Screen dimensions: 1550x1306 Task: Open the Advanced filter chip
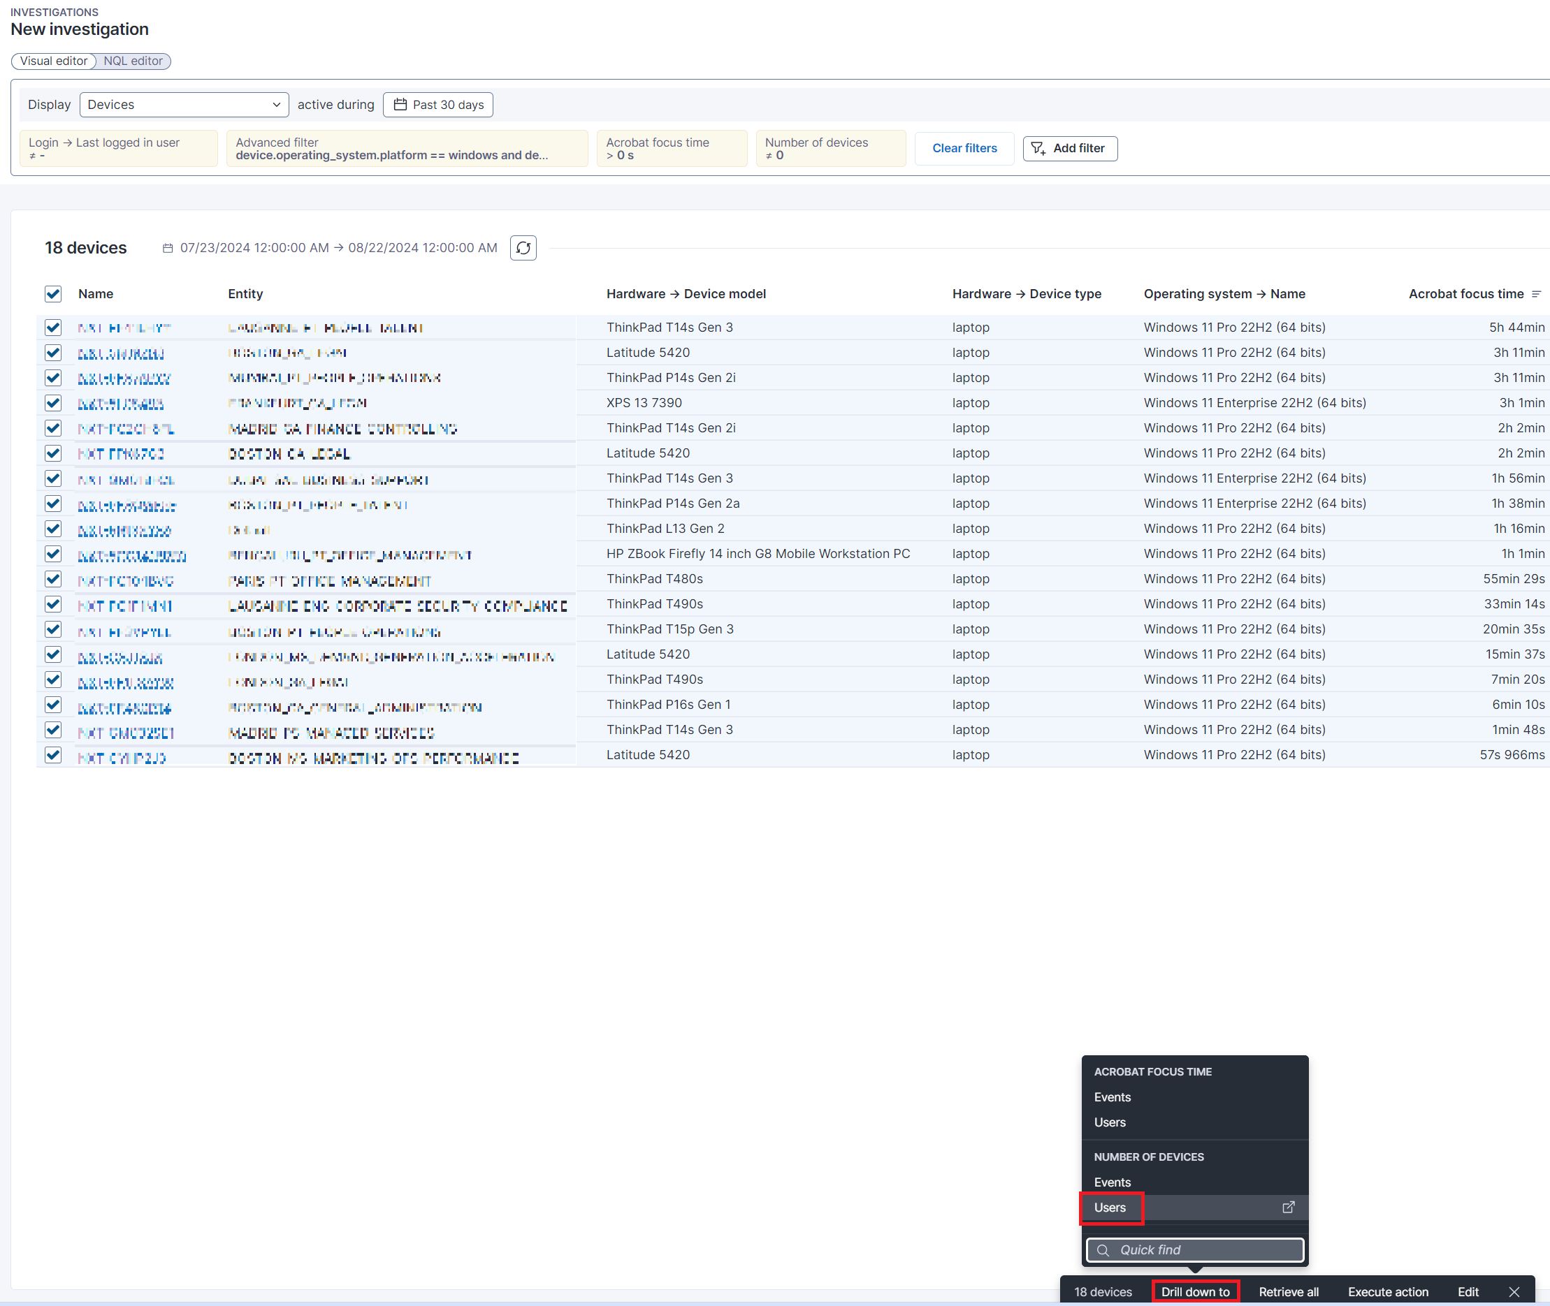click(406, 148)
